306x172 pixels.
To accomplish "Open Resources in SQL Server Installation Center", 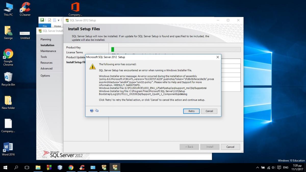I will [46, 63].
